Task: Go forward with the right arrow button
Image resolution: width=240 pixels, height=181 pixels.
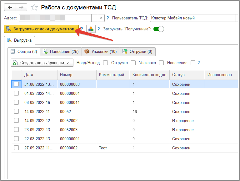Action: (x=21, y=7)
